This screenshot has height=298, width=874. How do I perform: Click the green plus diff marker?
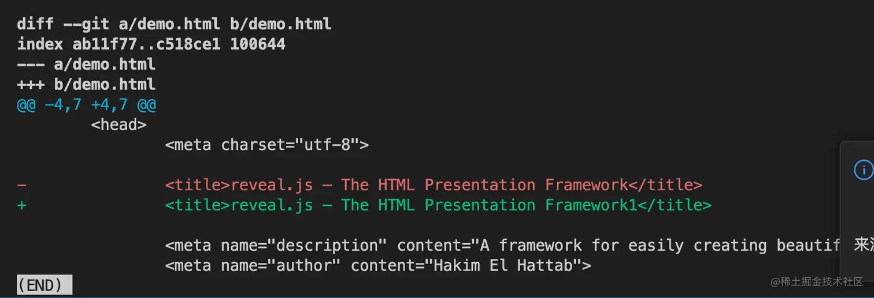coord(21,205)
